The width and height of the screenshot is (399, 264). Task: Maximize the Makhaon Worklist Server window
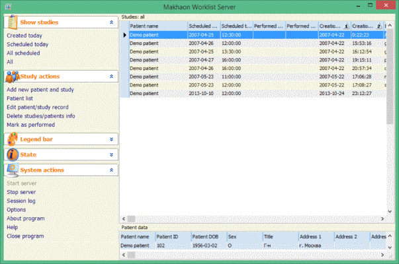tap(371, 5)
